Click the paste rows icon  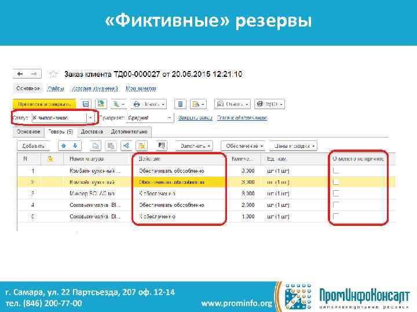111,146
